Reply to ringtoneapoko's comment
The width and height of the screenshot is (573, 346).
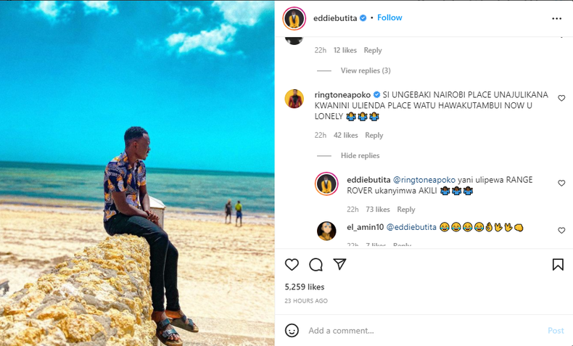click(374, 135)
